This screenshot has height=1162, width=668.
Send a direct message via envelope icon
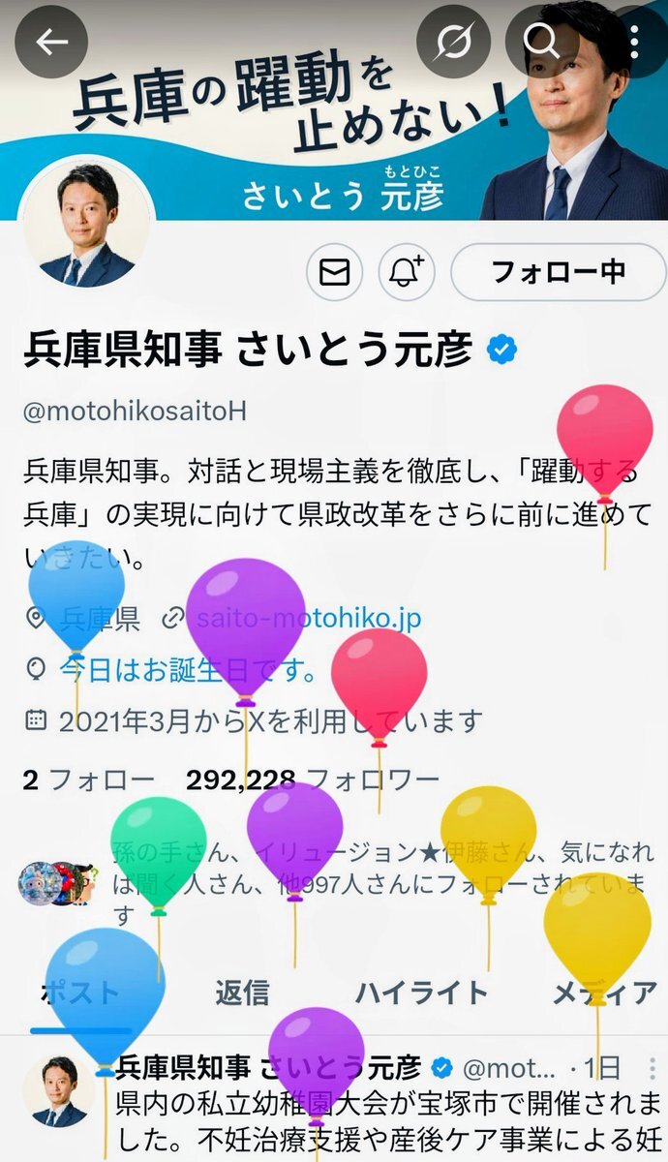click(334, 272)
